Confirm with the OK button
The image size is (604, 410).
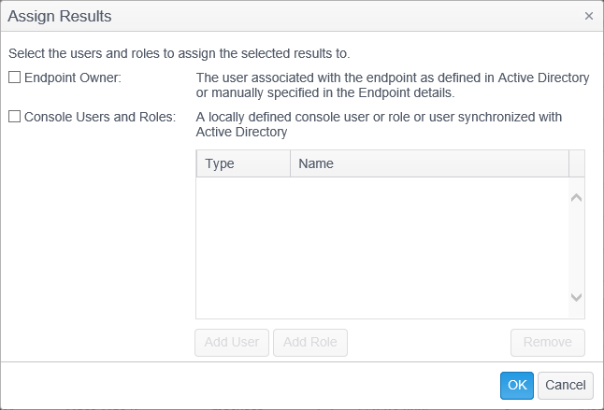pyautogui.click(x=516, y=385)
